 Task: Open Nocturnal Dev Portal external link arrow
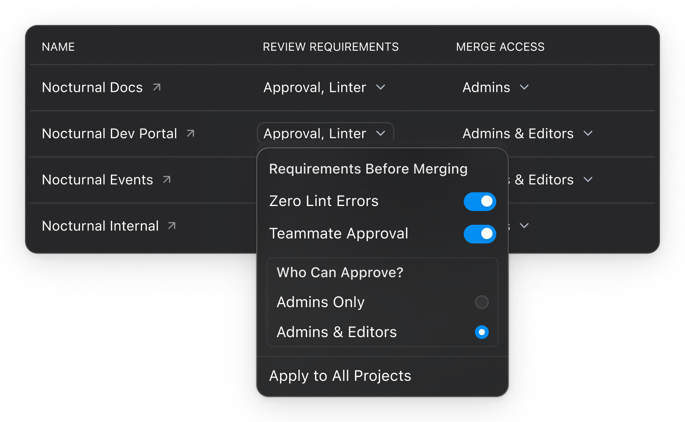click(190, 134)
